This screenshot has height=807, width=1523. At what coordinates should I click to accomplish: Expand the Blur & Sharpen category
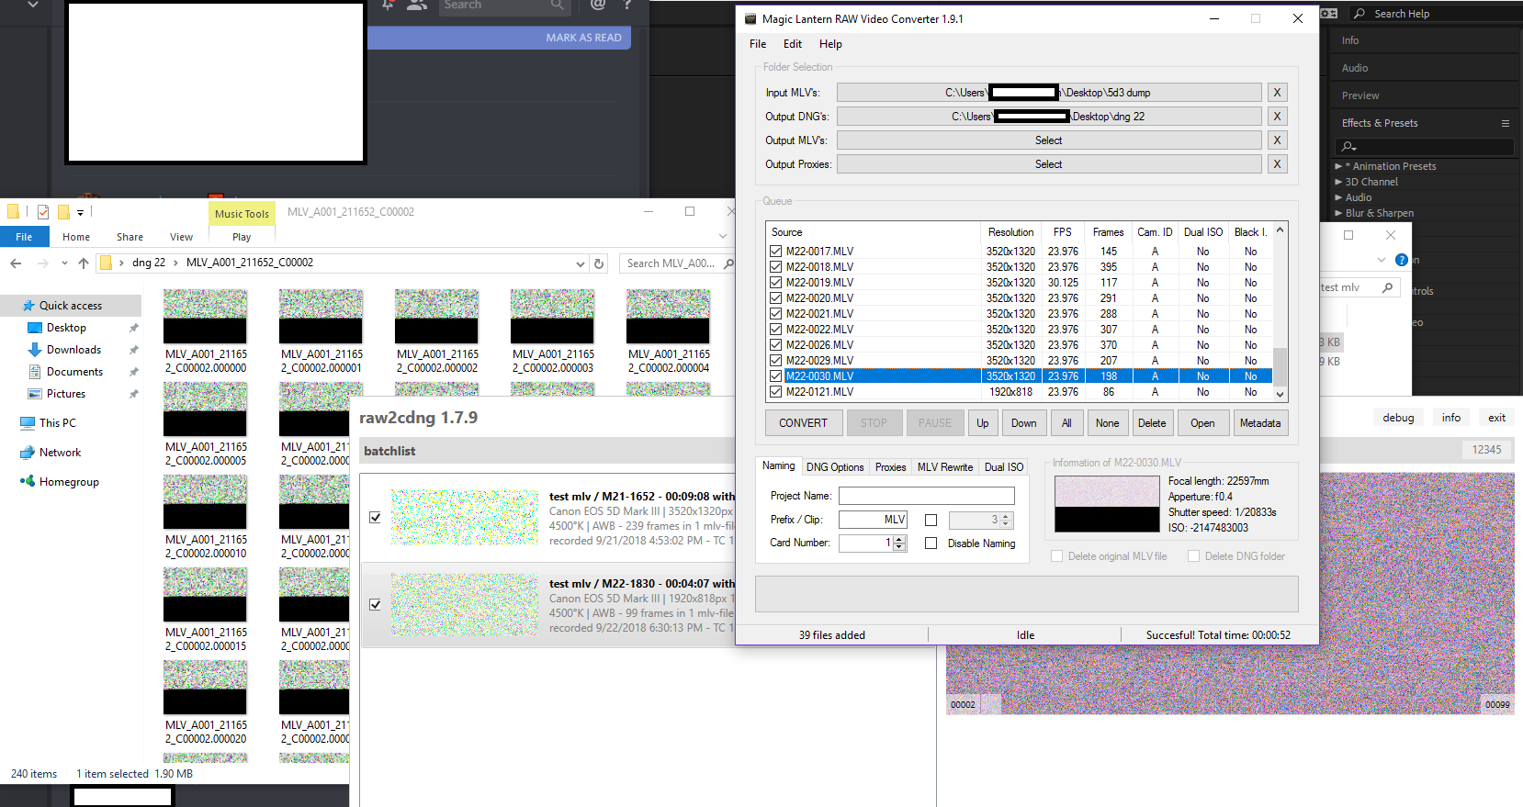tap(1338, 213)
